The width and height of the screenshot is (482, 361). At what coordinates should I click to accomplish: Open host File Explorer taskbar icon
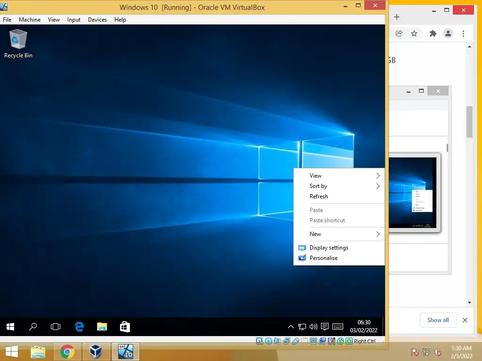(38, 352)
